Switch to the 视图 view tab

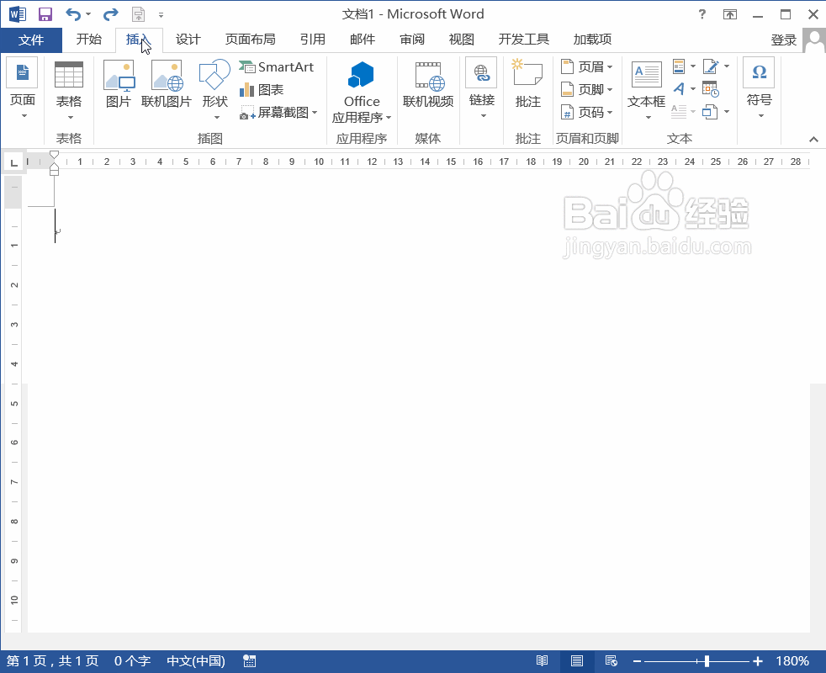coord(462,40)
